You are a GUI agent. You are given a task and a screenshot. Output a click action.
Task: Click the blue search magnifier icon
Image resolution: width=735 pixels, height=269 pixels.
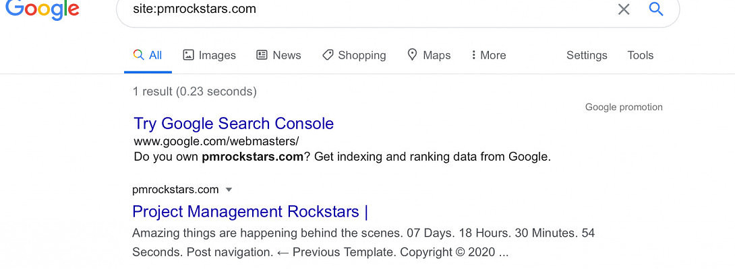pos(655,9)
